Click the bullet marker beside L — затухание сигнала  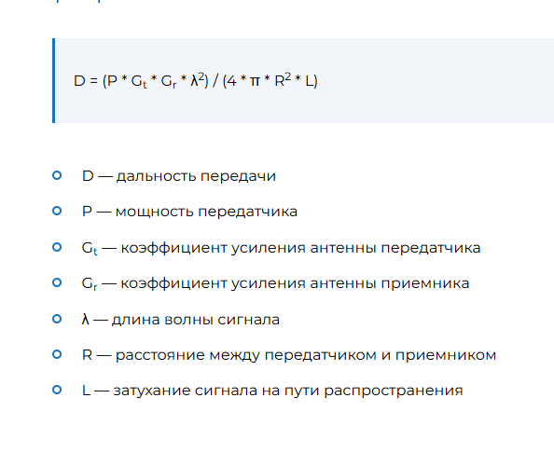pos(57,390)
